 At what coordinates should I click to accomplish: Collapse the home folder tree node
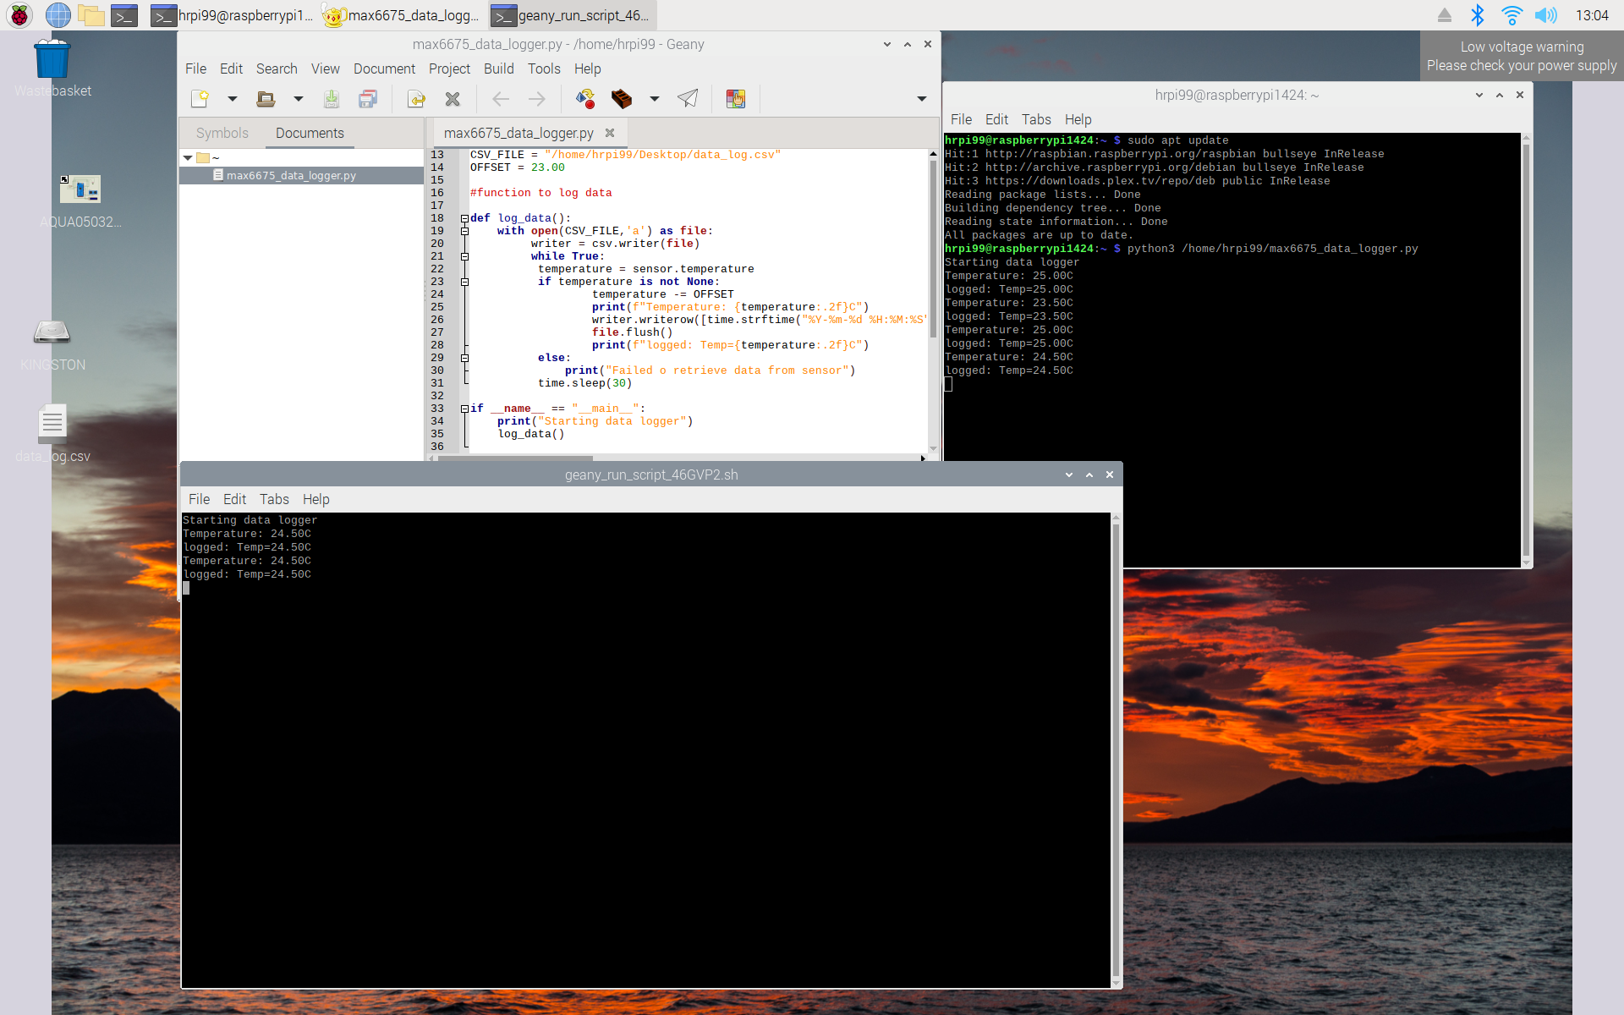tap(188, 157)
